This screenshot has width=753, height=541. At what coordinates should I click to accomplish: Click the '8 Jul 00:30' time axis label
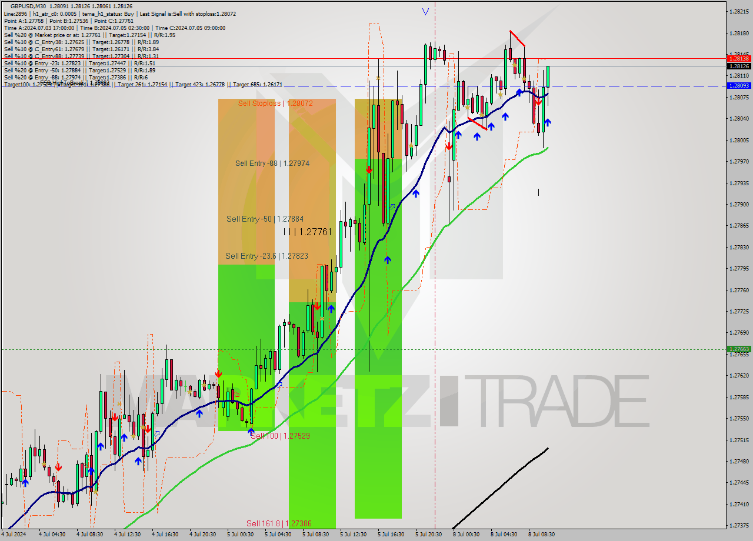pyautogui.click(x=466, y=535)
